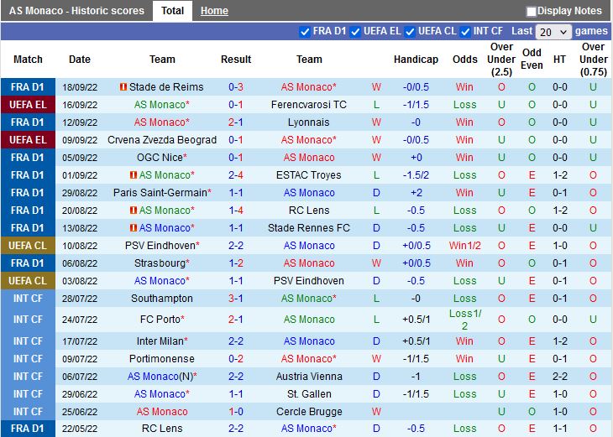Click the 1-4 result versus RC Lens
613x437 pixels.
click(236, 210)
